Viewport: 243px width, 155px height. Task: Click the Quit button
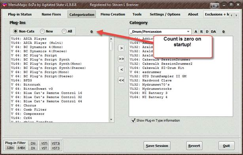[x=226, y=146]
